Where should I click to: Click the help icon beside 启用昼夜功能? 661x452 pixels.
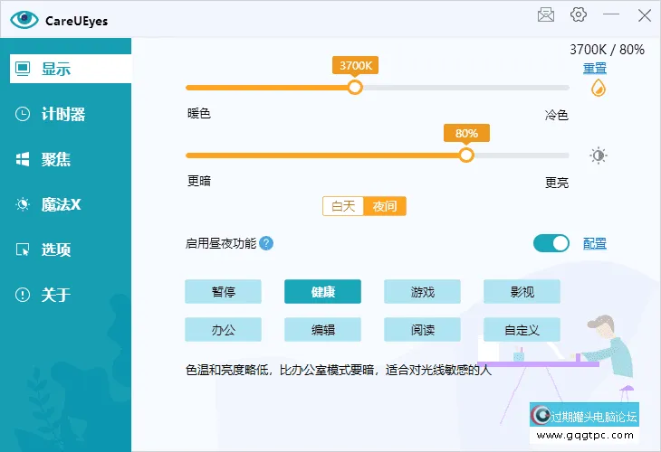266,243
